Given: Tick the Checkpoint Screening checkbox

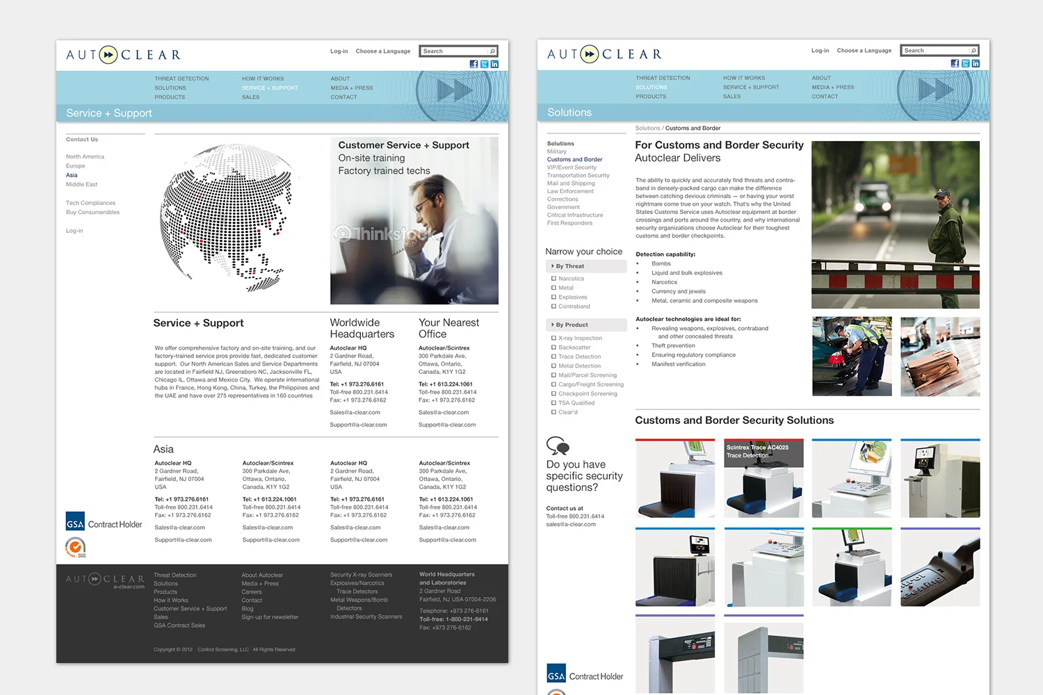Looking at the screenshot, I should [x=553, y=394].
